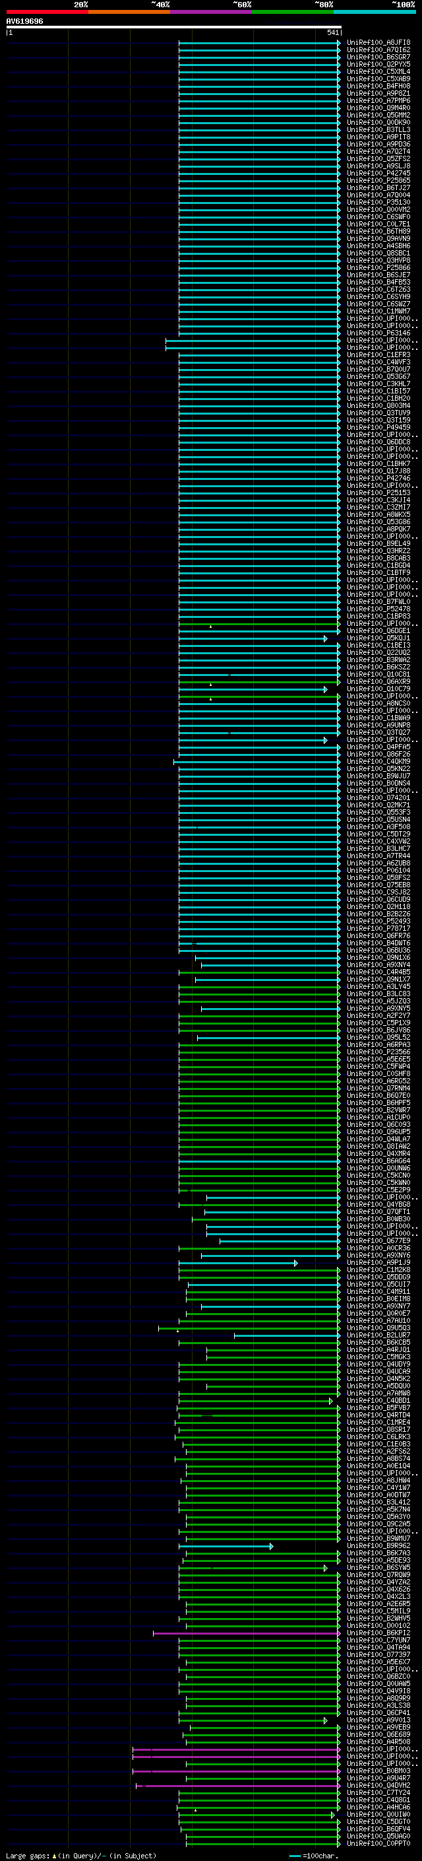Screen dimensions: 422x1861
Task: Select the UniRef100_O00102 label
Action: pyautogui.click(x=378, y=1625)
